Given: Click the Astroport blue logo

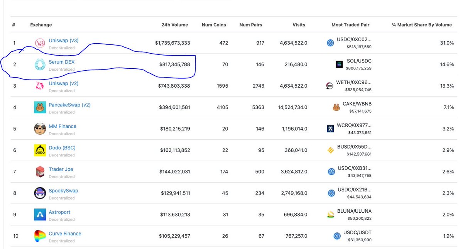Looking at the screenshot, I should pyautogui.click(x=40, y=215).
